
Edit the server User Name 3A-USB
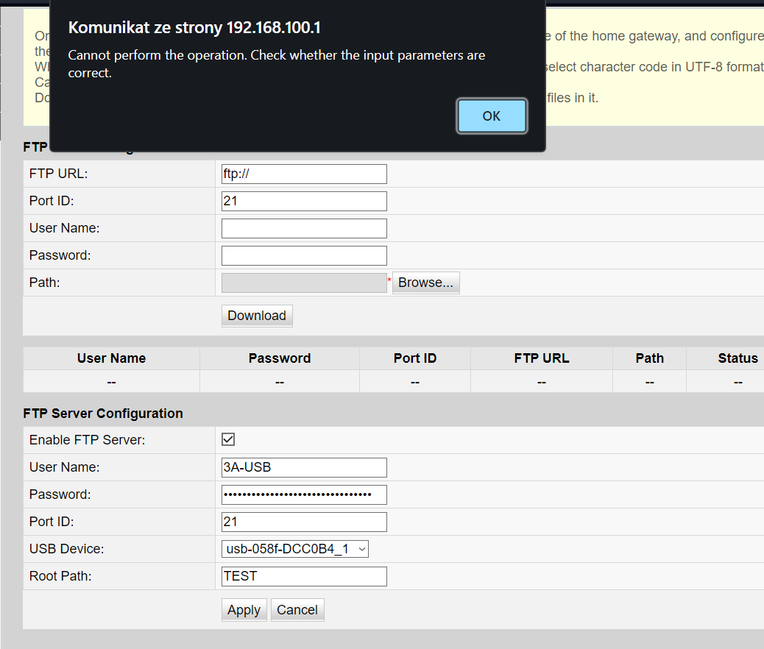pyautogui.click(x=304, y=467)
